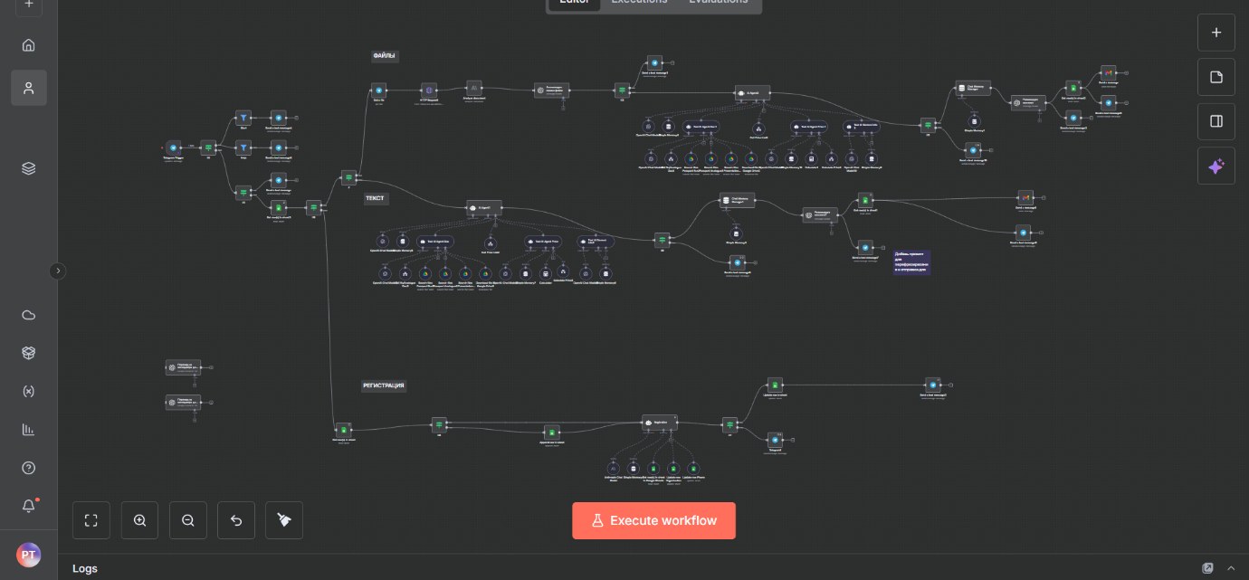Zoom out of the canvas

tap(187, 520)
